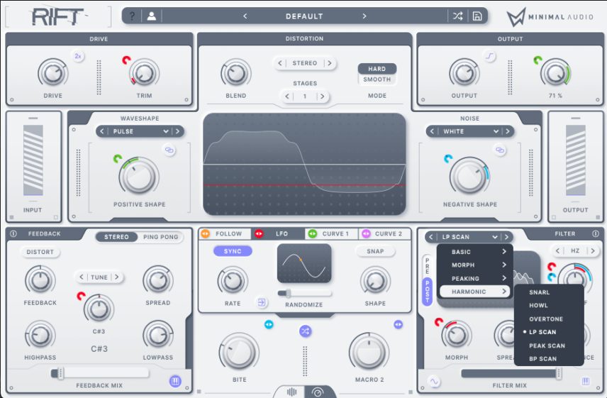Click the green modulation icon near 71 %
607x398 pixels.
click(538, 60)
